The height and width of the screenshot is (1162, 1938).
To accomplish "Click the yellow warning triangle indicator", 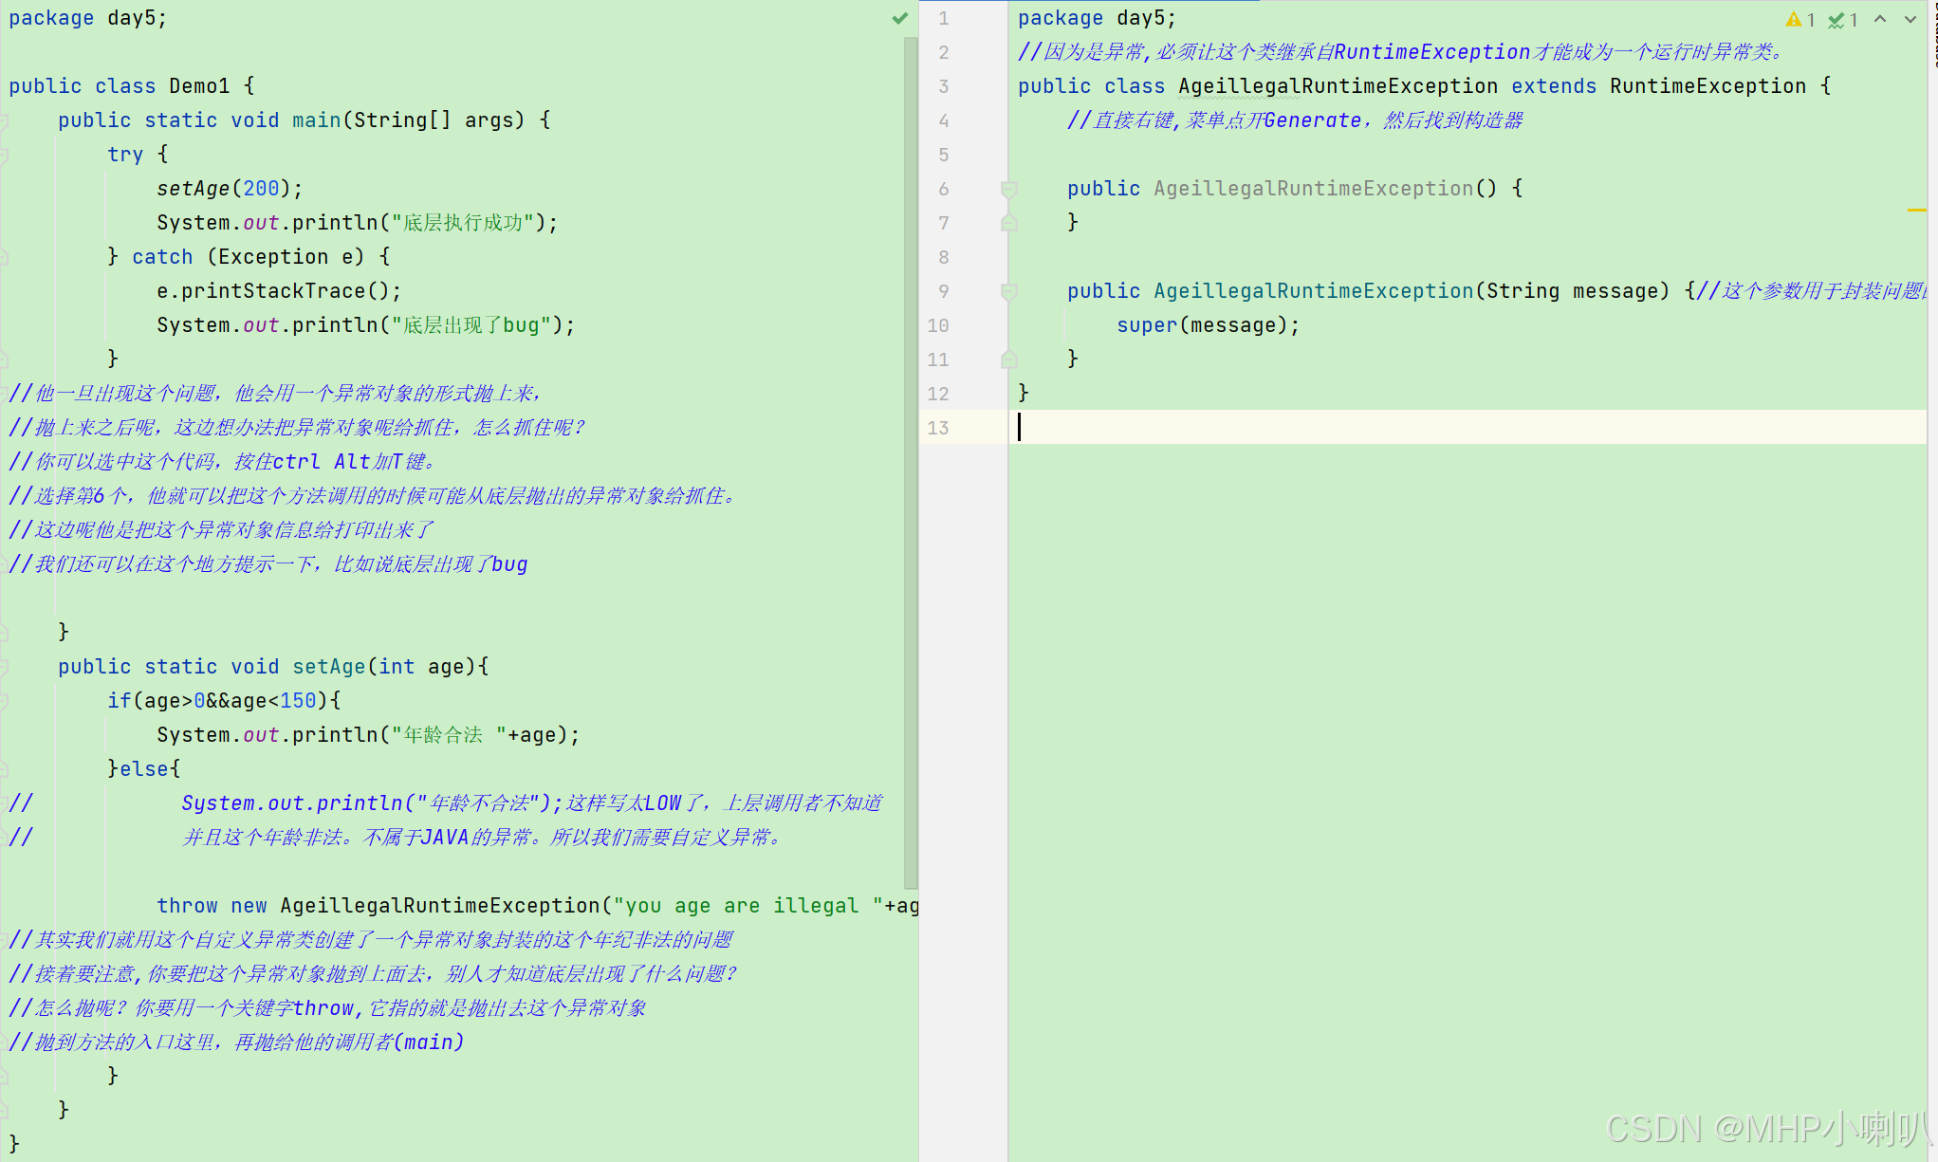I will (x=1793, y=19).
